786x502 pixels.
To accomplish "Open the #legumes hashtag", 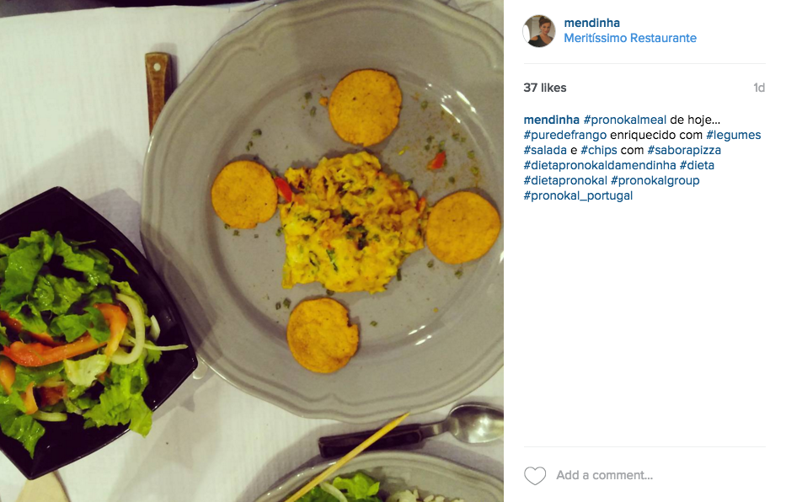I will [x=734, y=135].
